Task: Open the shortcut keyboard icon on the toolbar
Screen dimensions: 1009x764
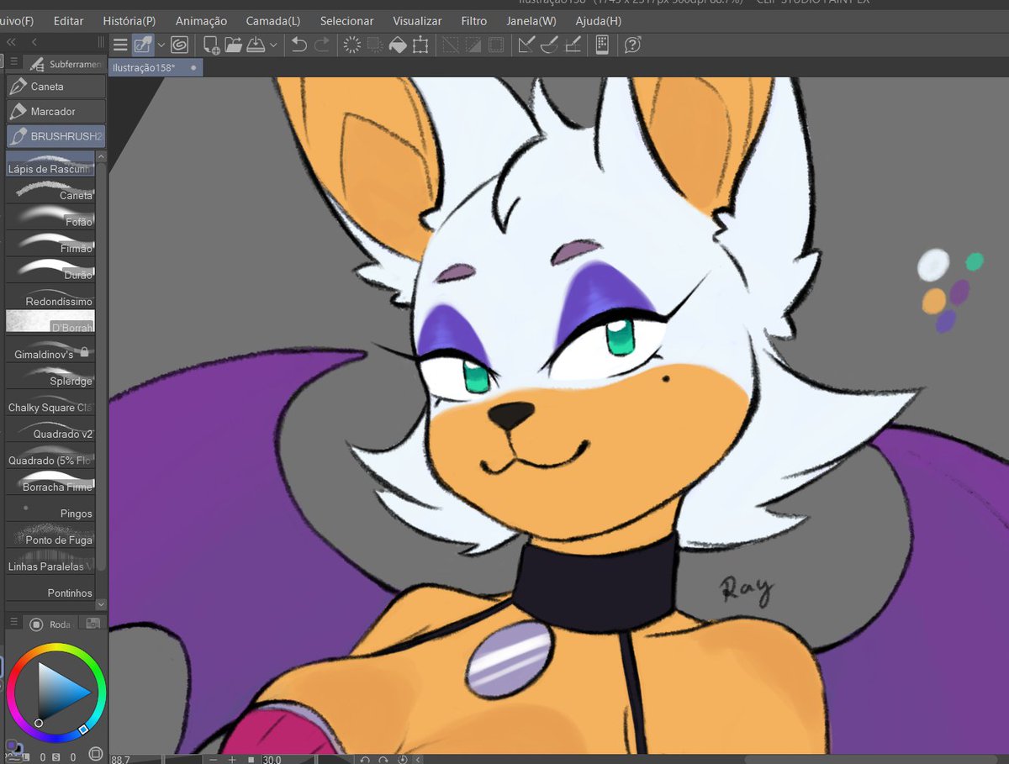Action: point(602,45)
